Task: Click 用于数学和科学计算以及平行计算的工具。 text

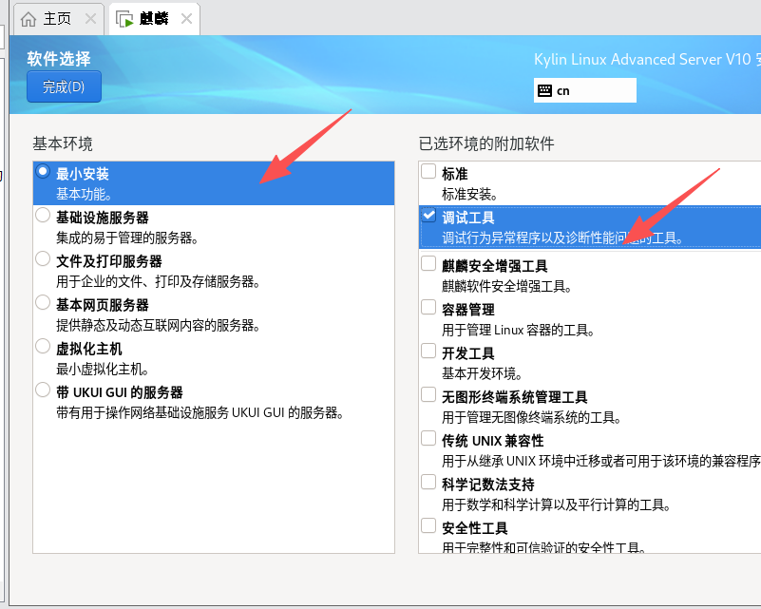Action: coord(557,504)
